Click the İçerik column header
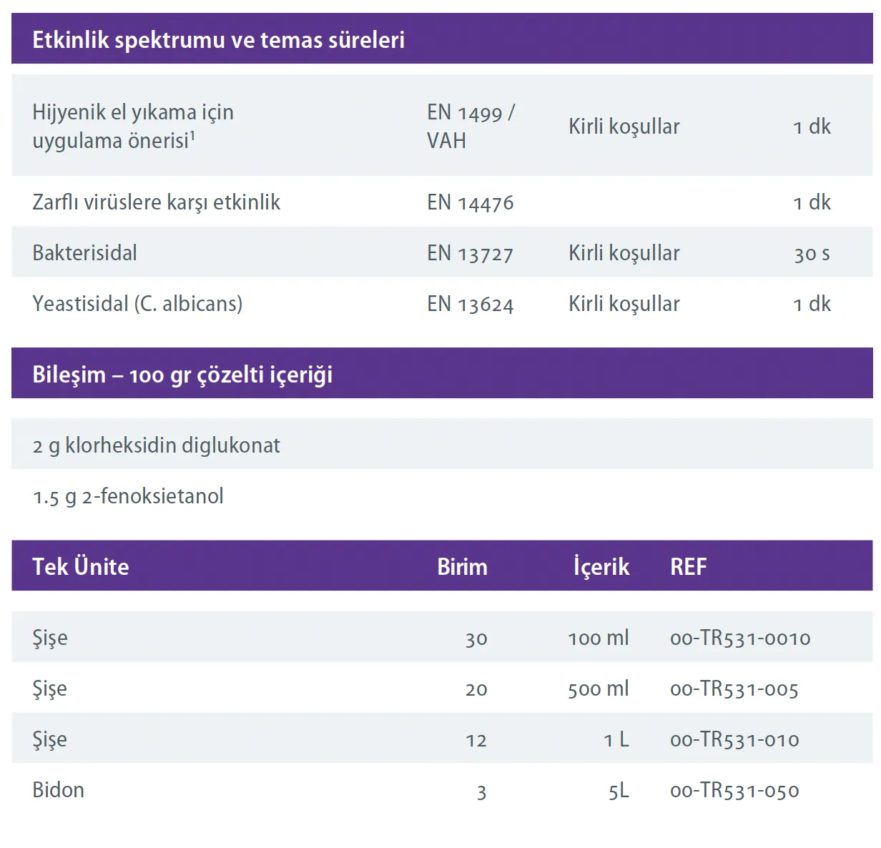881x848 pixels. click(601, 567)
